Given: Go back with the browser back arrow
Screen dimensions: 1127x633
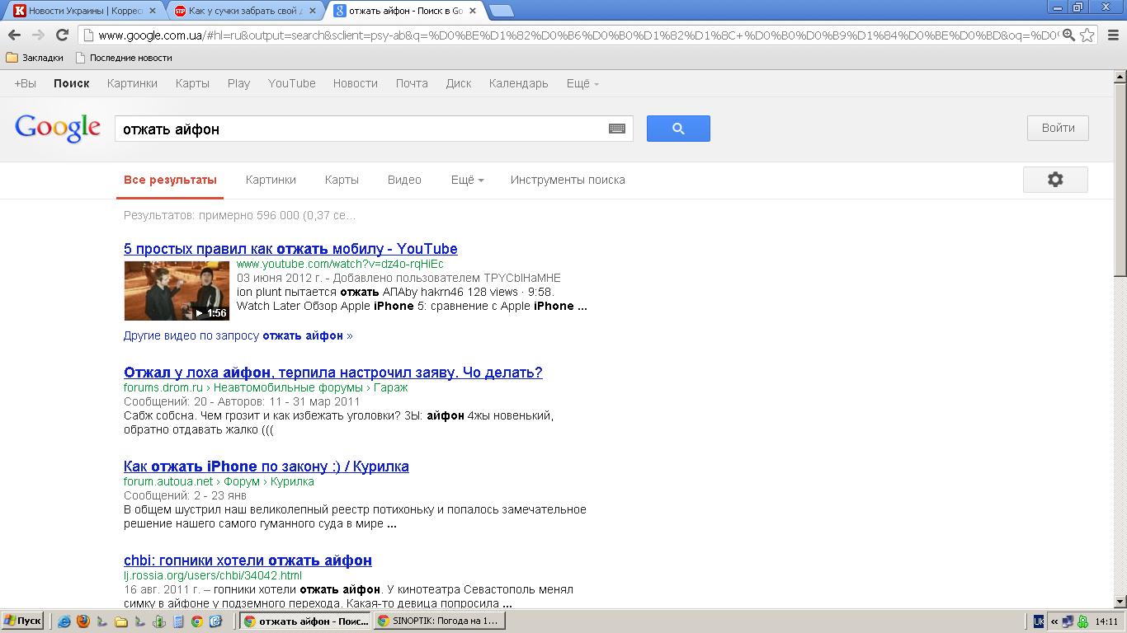Looking at the screenshot, I should [x=14, y=35].
